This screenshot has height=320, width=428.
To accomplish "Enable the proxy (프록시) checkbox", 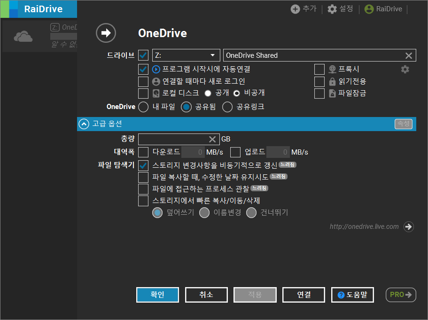I will click(x=319, y=70).
